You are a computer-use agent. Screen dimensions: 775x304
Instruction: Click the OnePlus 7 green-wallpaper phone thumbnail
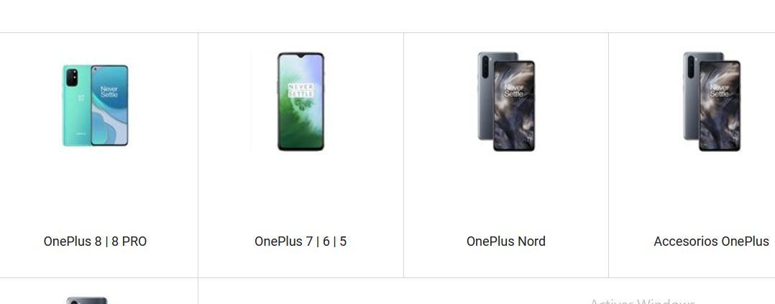[301, 101]
